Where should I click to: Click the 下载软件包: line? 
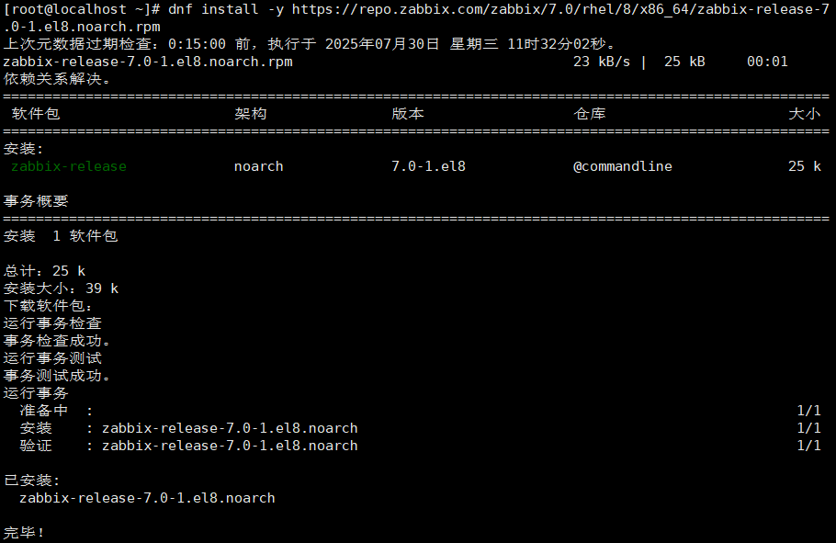48,306
